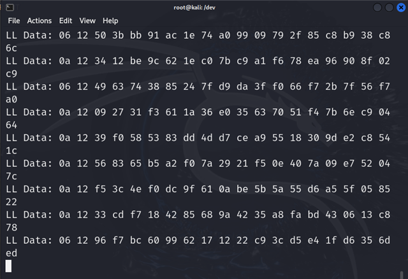The image size is (408, 279).
Task: Minimize the terminal window
Action: tap(377, 8)
